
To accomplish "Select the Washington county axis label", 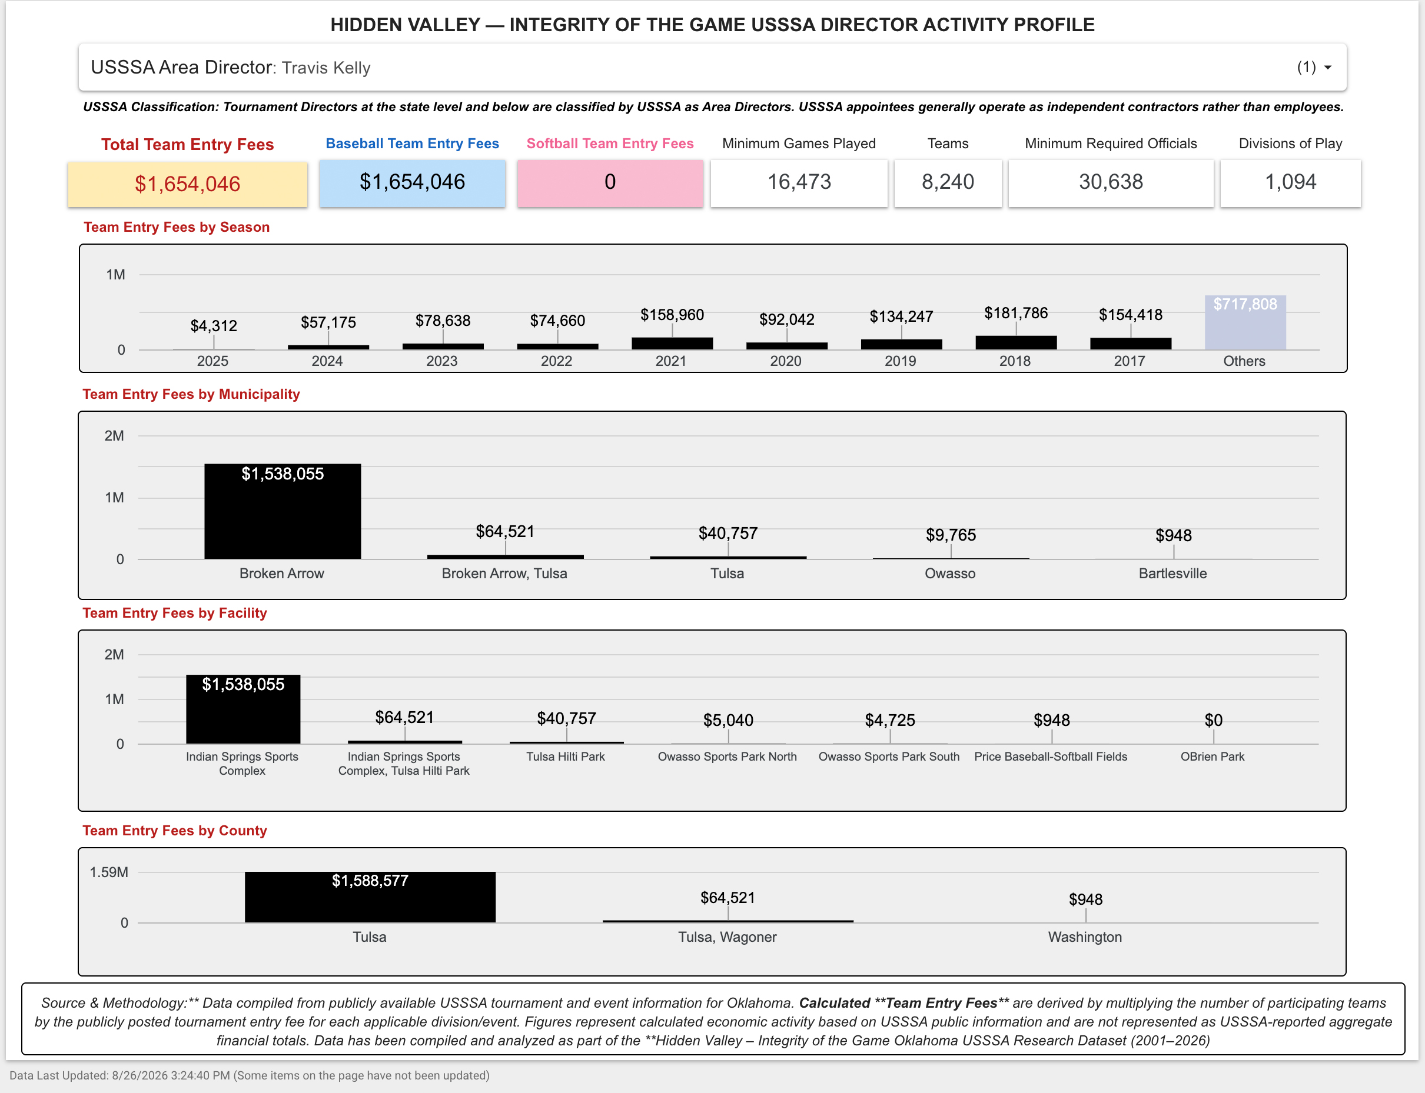I will point(1085,938).
